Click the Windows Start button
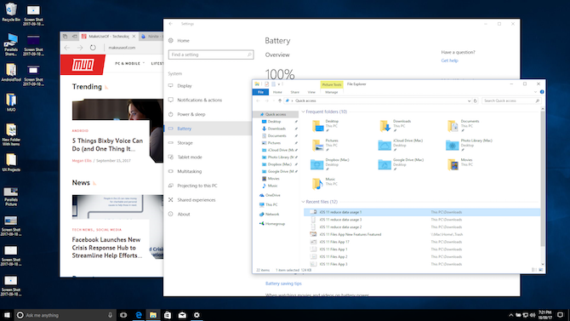 click(x=7, y=315)
